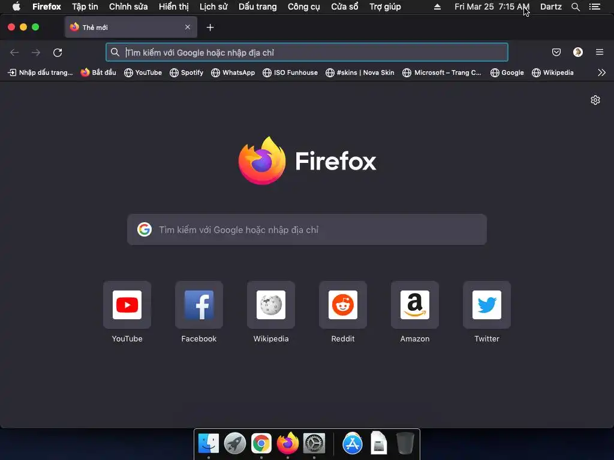The width and height of the screenshot is (614, 460).
Task: Open the Trợ giúp menu
Action: (x=386, y=7)
